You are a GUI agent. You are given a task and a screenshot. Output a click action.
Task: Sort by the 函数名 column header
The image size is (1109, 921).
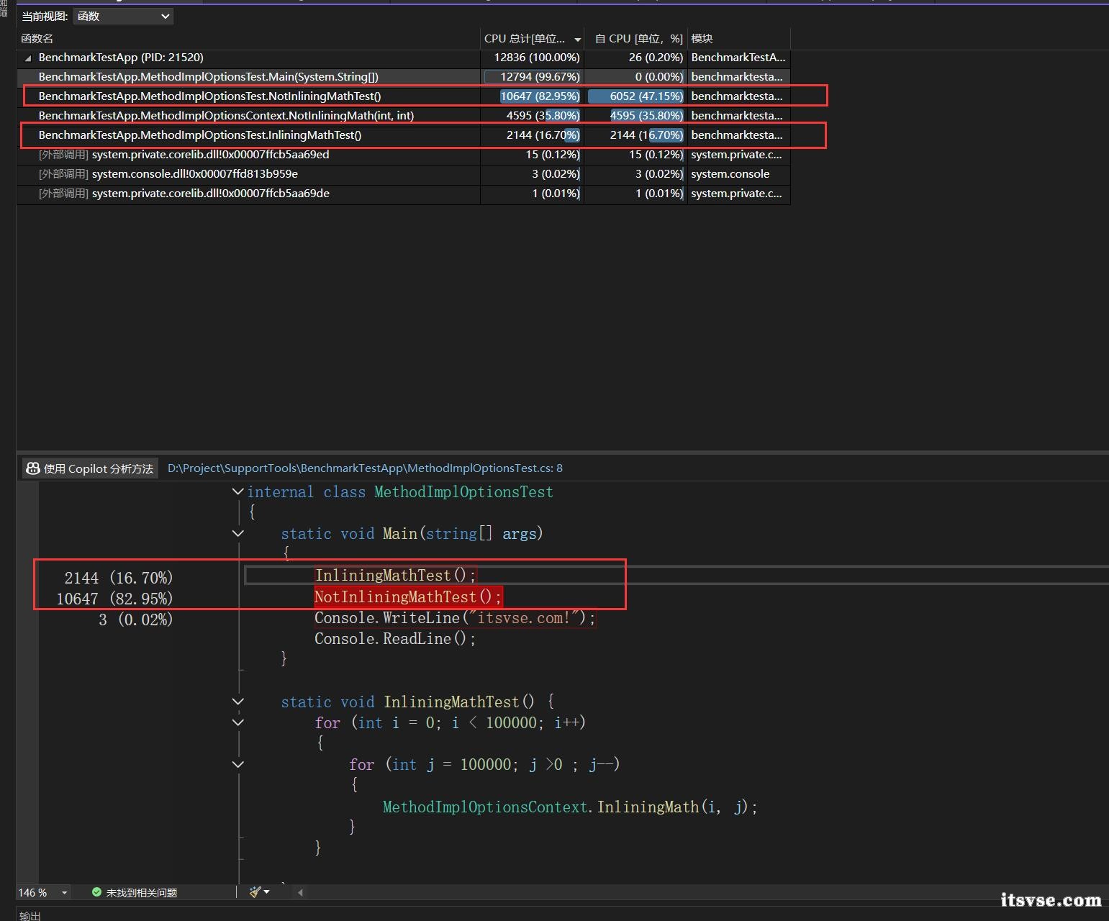click(x=248, y=39)
